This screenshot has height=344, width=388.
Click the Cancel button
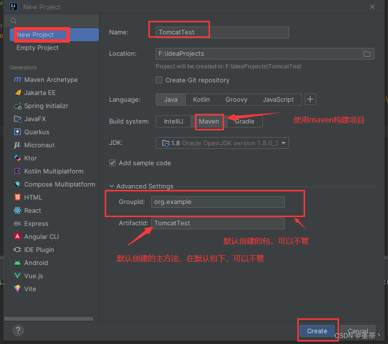coord(358,331)
